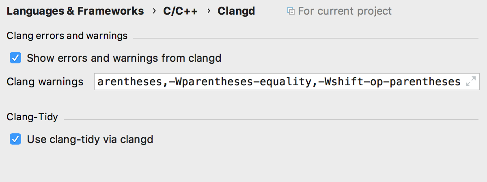Viewport: 487px width, 182px height.
Task: Expand the Clang warnings field editor icon
Action: pos(471,82)
